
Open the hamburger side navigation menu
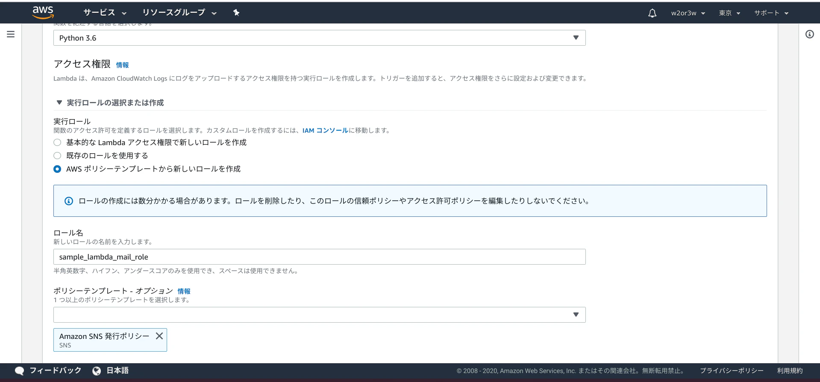click(x=11, y=34)
